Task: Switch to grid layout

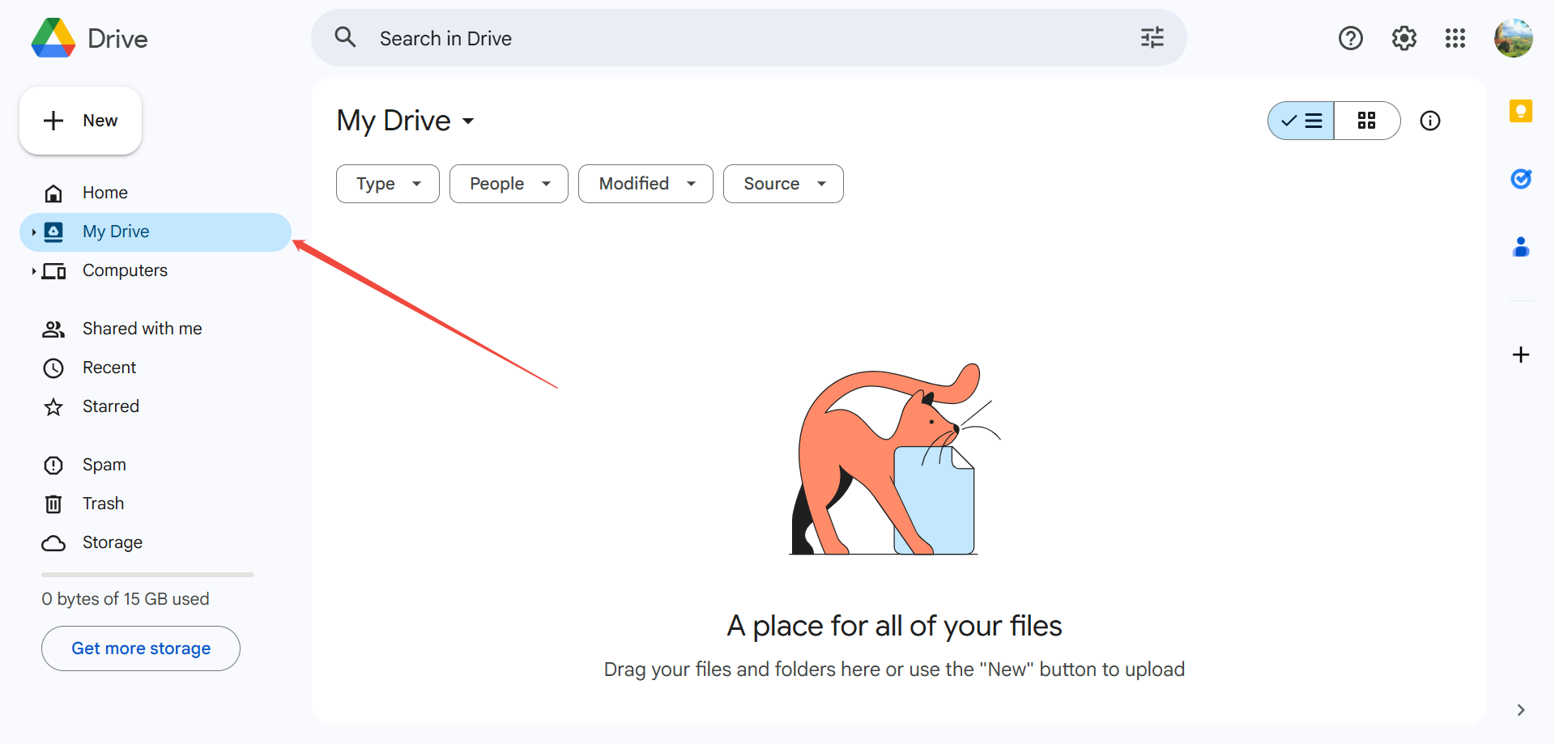Action: 1367,121
